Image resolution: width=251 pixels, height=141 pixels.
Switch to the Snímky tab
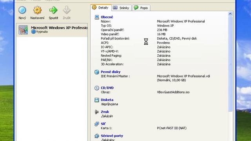click(x=122, y=8)
